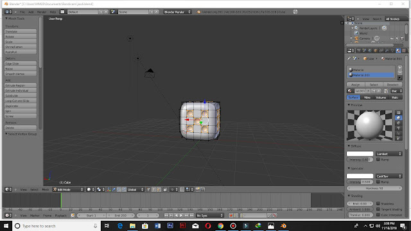411x231 pixels.
Task: Enable the Cubic Interpolation checkbox
Action: 378,215
